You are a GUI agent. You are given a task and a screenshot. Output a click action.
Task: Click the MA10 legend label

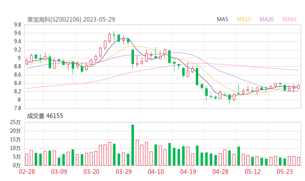coord(244,19)
